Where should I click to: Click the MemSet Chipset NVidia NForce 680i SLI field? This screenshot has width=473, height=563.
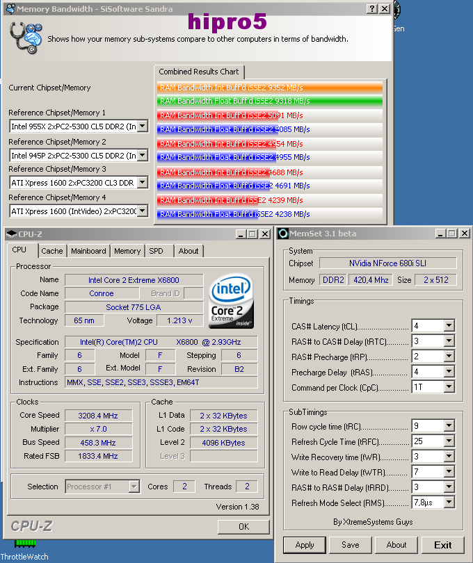click(x=387, y=263)
